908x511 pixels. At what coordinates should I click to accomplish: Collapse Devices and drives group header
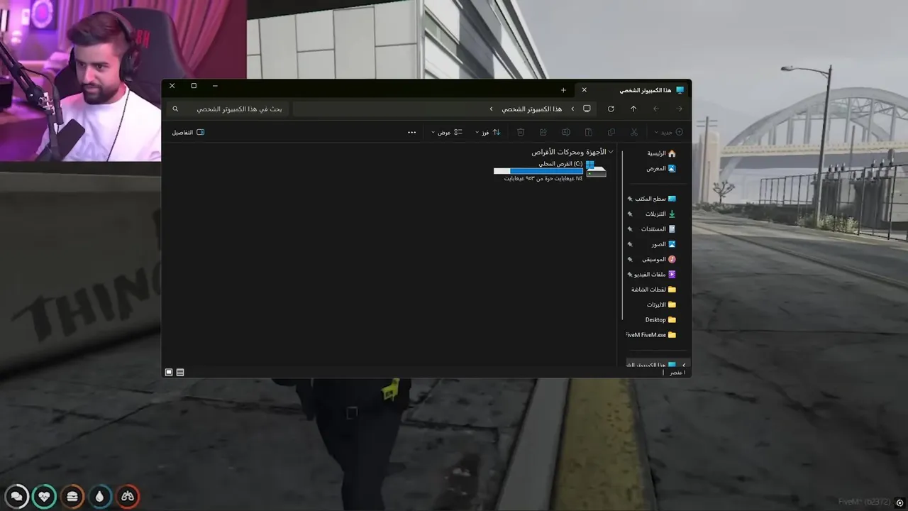(611, 152)
